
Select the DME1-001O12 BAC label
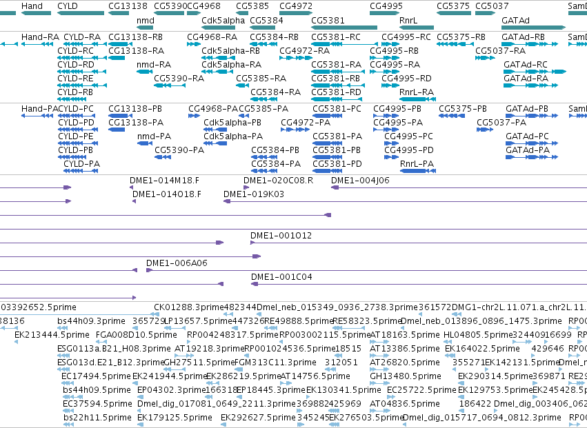[281, 236]
